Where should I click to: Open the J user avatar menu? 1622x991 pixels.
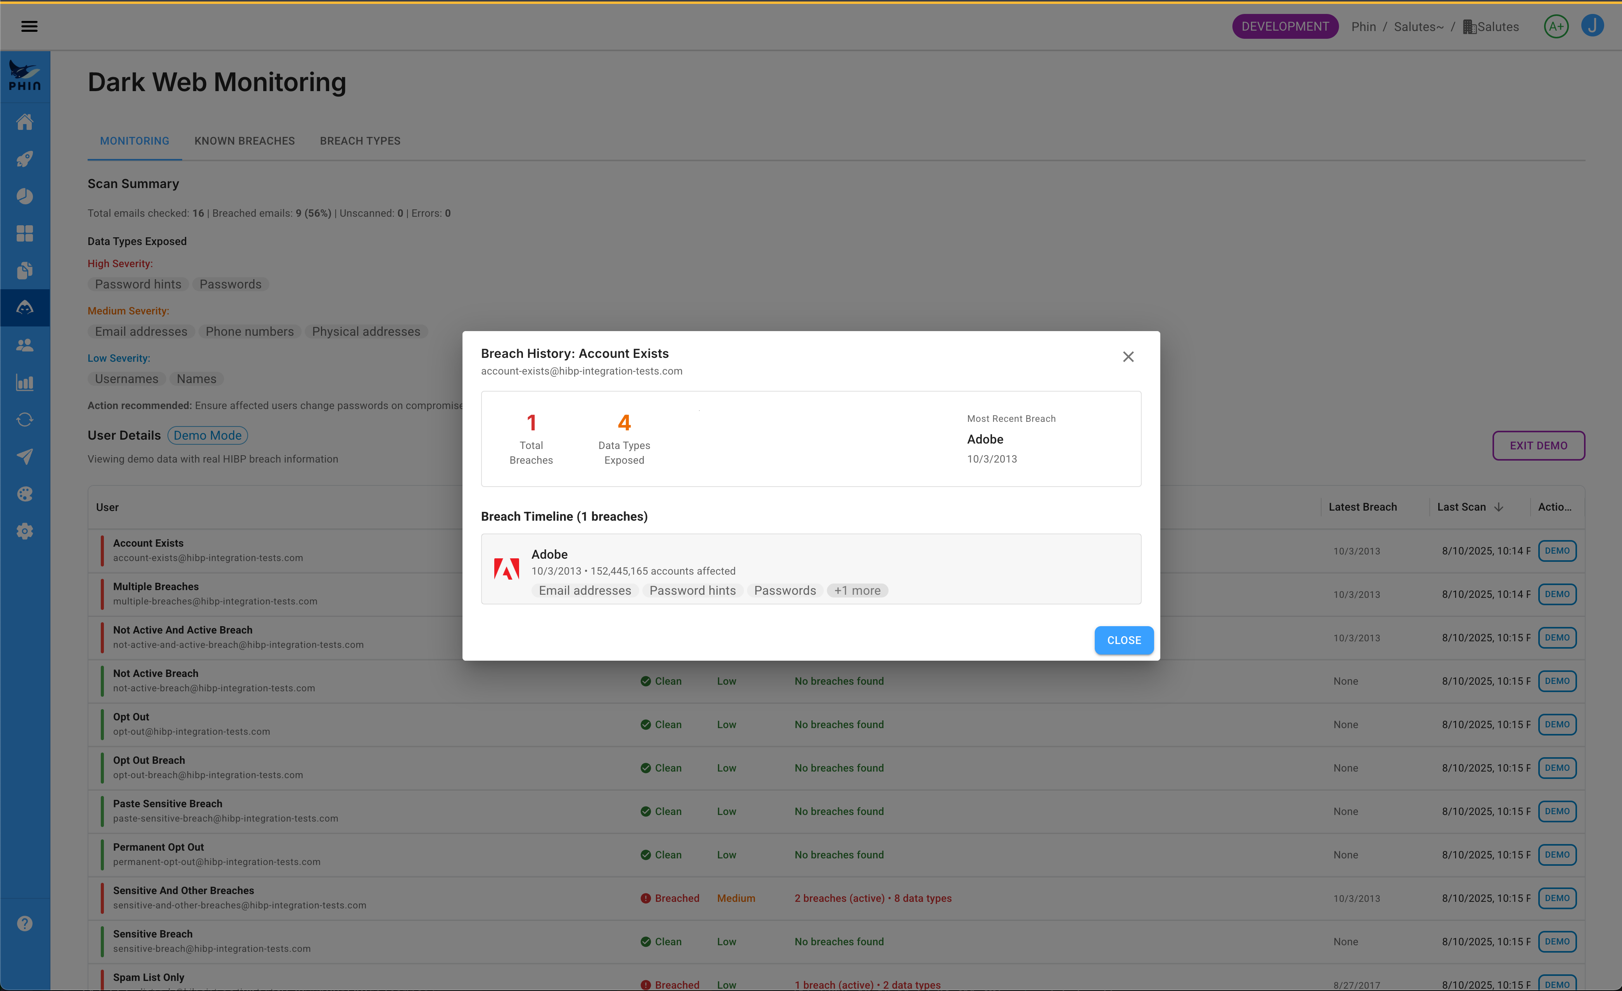click(1592, 26)
